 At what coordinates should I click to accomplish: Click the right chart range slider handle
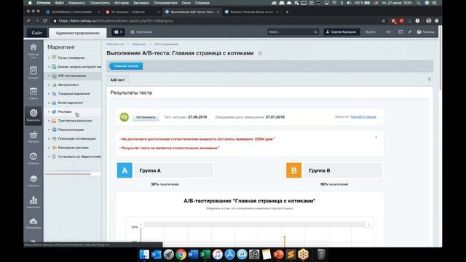click(368, 224)
